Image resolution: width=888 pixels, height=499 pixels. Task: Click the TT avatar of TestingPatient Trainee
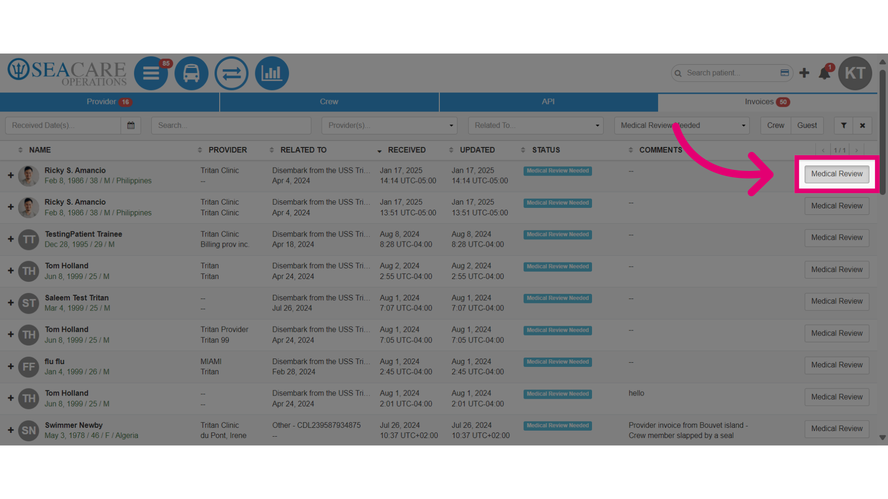[x=29, y=239]
